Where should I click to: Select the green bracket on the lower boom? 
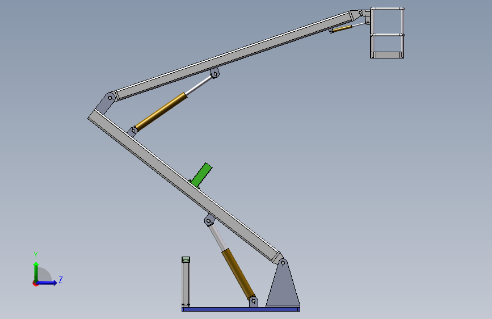tap(201, 175)
